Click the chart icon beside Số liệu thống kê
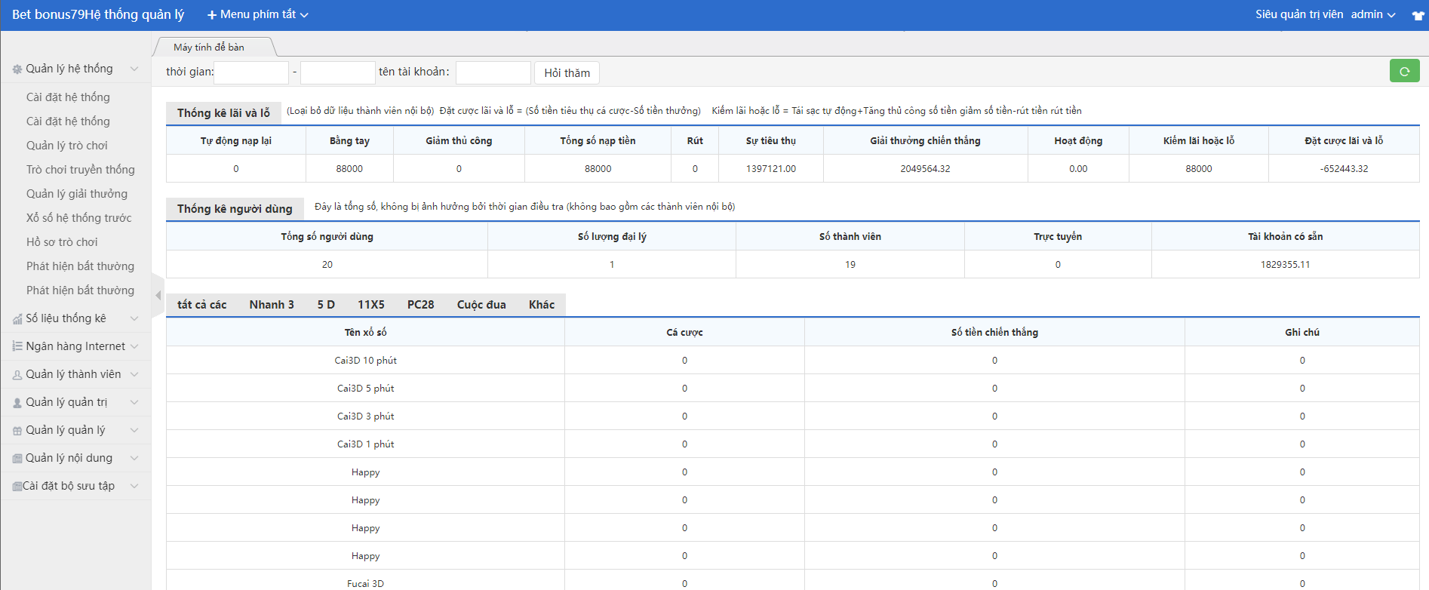1429x590 pixels. 17,319
